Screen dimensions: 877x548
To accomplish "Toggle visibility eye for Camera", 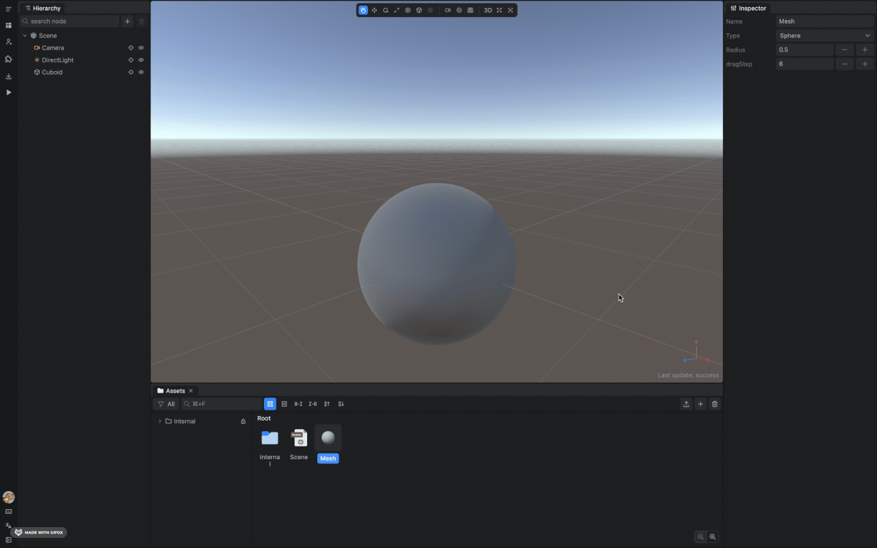I will [141, 48].
